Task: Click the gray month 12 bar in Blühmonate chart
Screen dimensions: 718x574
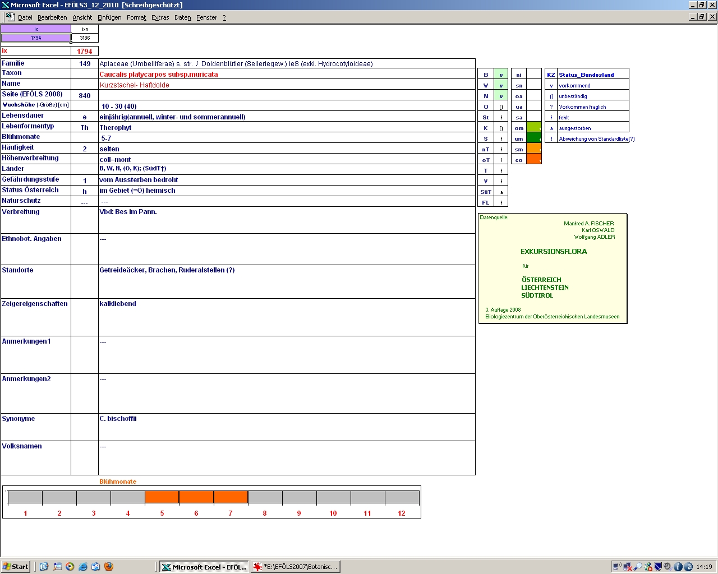Action: (x=402, y=497)
